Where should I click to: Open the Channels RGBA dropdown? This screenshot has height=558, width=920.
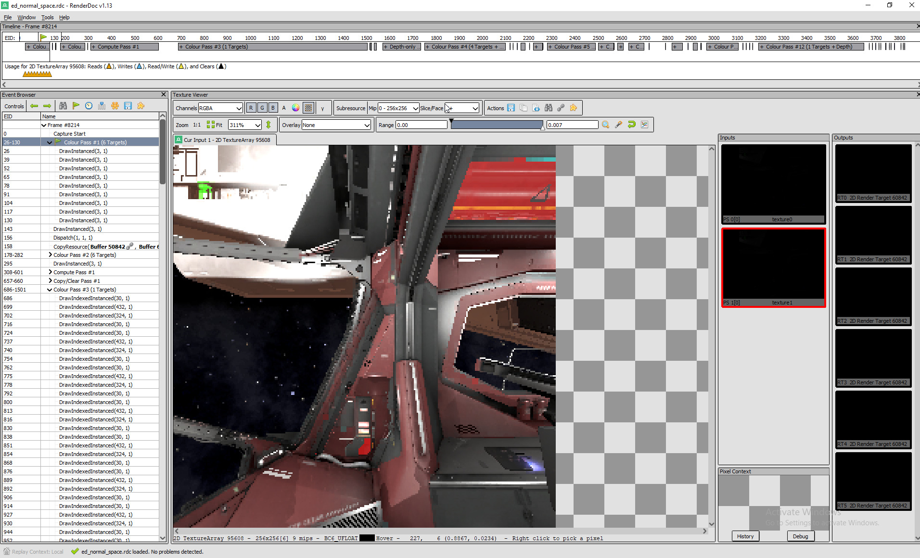pos(220,108)
